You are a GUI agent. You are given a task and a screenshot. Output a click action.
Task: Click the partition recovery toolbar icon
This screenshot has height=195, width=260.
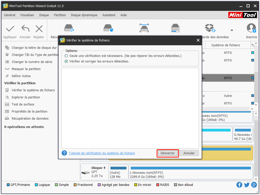108,28
